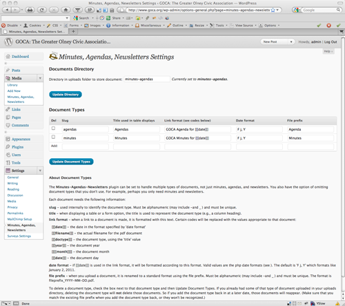
Task: Open Dashboard from sidebar icon
Action: coord(8,57)
